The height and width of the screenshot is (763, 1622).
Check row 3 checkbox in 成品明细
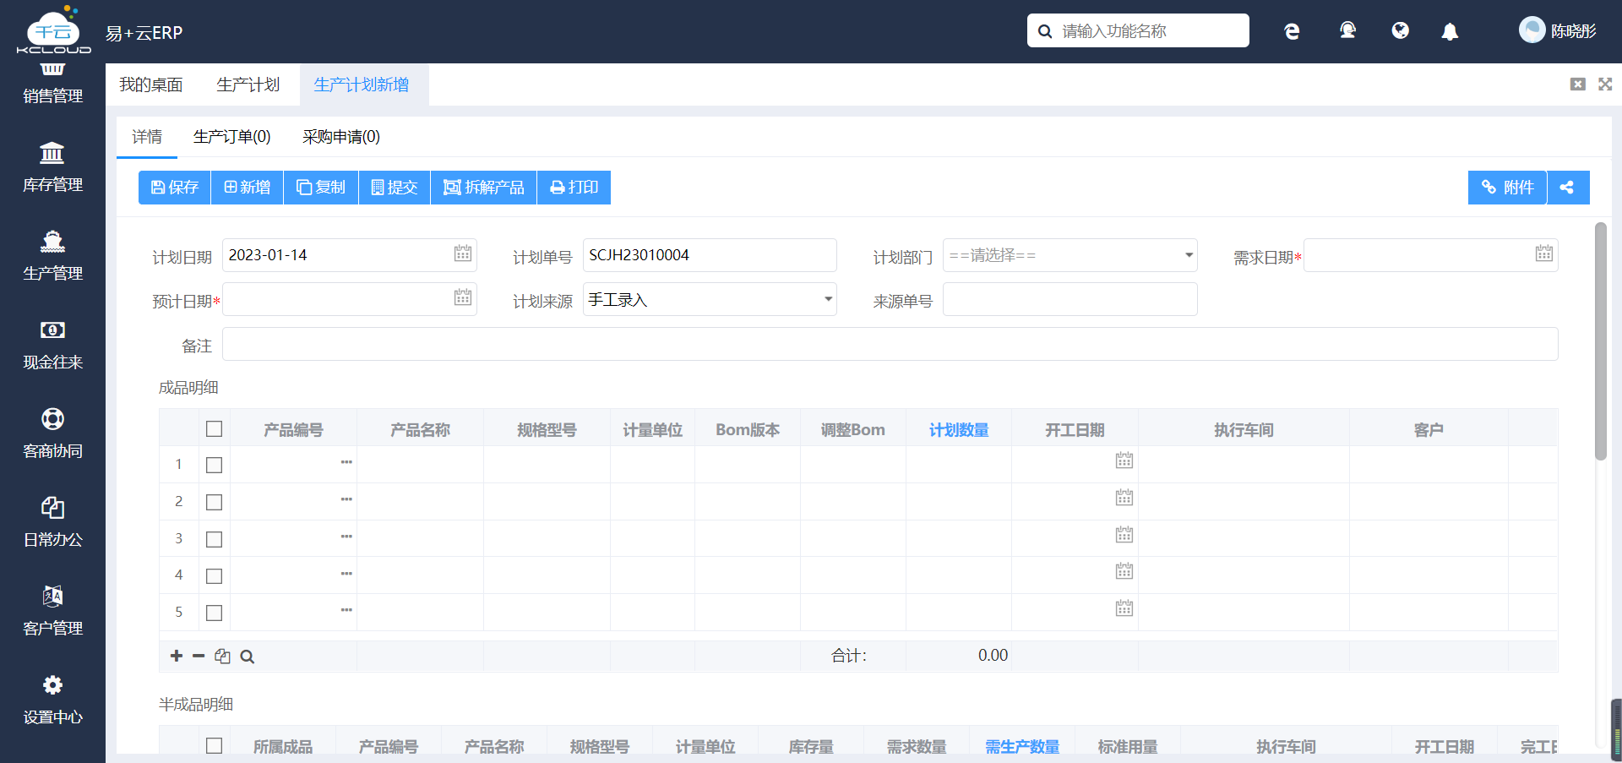(x=215, y=540)
